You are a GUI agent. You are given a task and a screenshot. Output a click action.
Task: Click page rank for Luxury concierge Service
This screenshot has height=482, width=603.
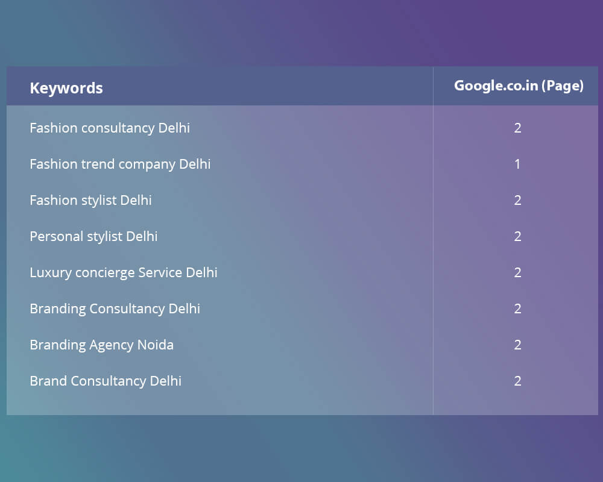pyautogui.click(x=517, y=272)
